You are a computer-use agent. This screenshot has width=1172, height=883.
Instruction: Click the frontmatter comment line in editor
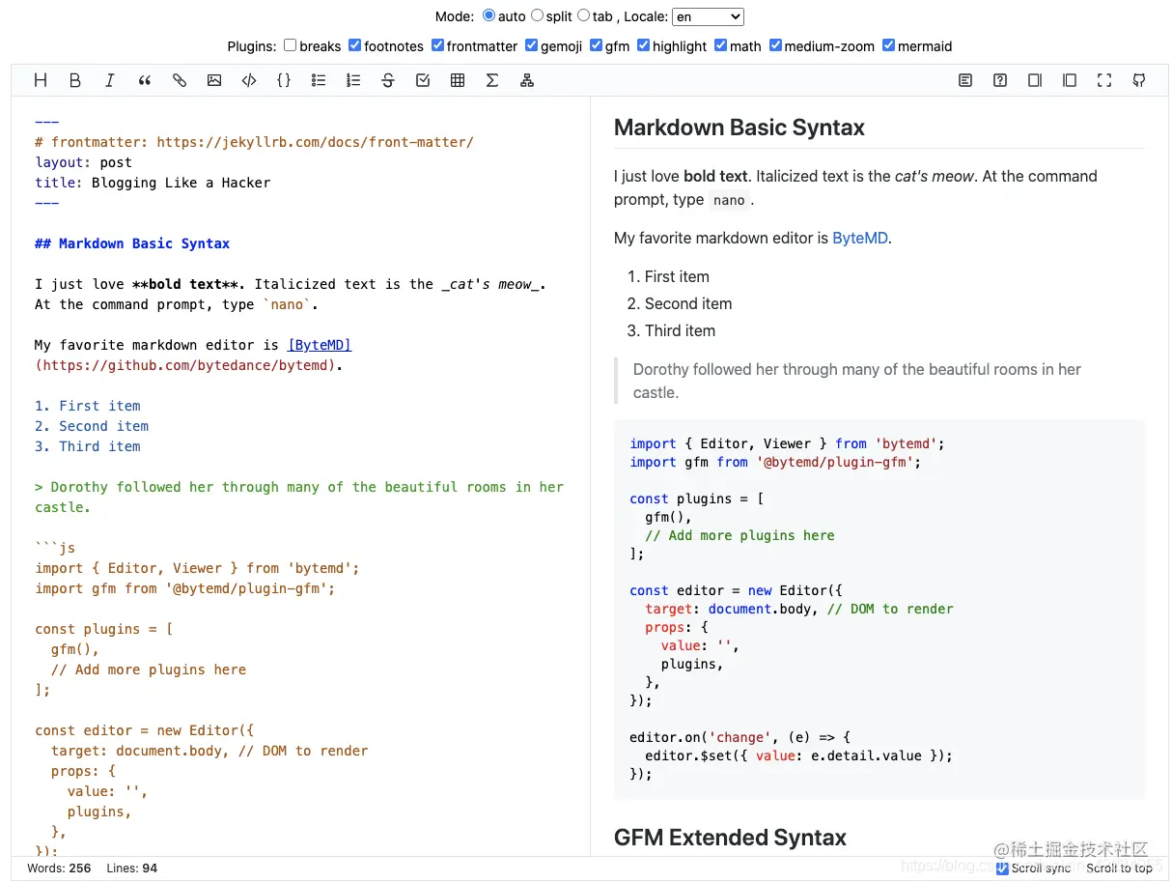tap(254, 142)
